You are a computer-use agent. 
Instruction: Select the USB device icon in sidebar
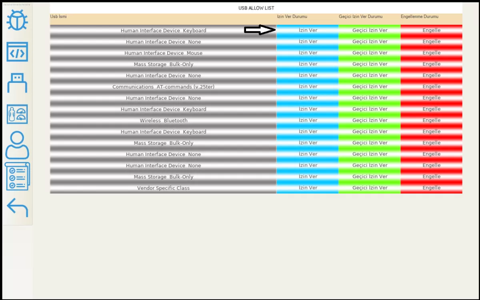(17, 83)
